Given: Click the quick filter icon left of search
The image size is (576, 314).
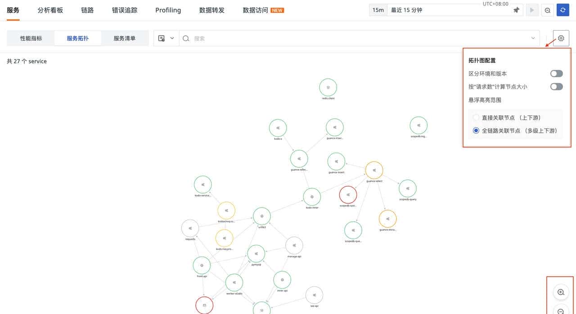Looking at the screenshot, I should [x=161, y=38].
